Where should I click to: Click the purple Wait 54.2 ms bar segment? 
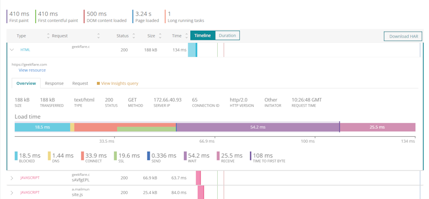(258, 127)
